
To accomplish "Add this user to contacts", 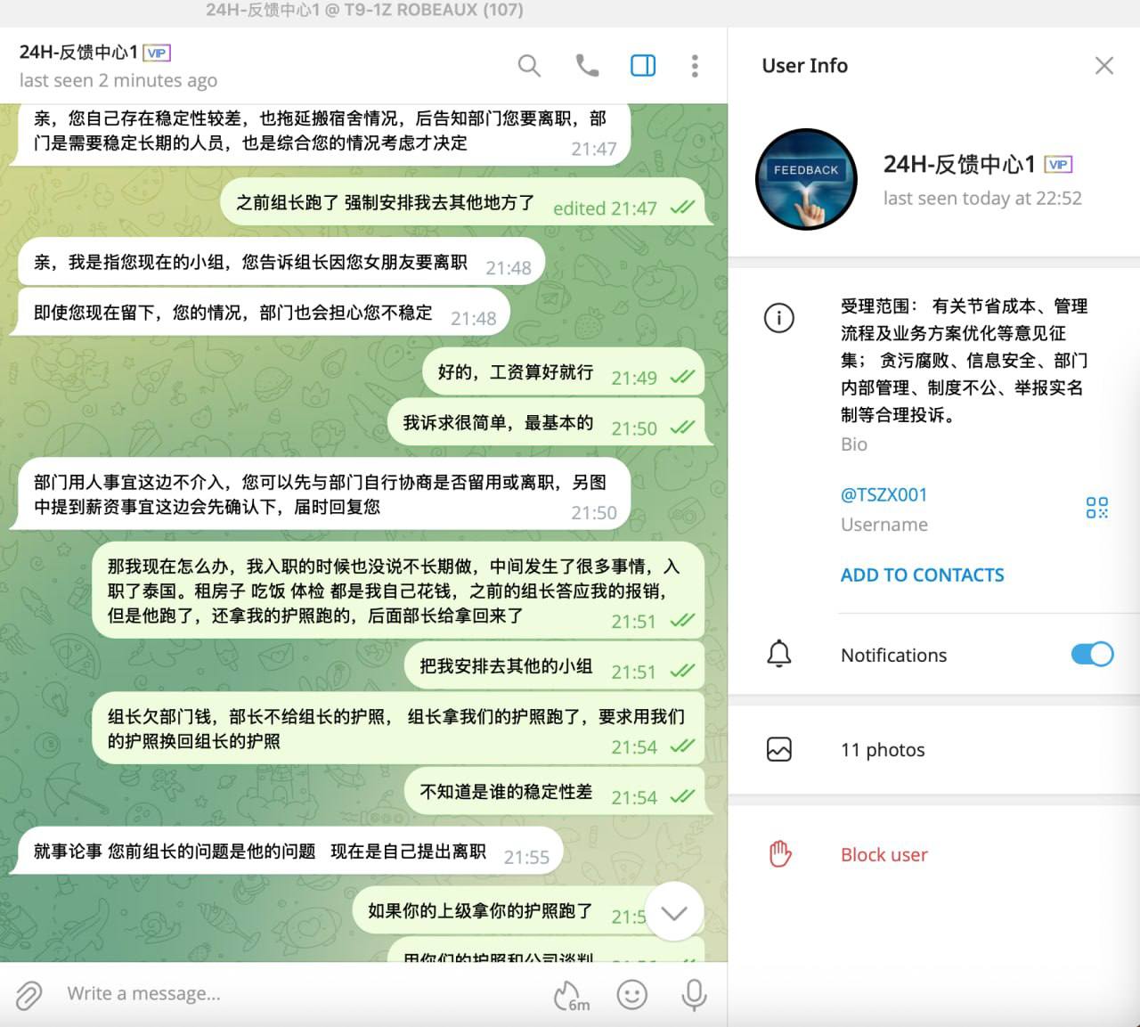I will (x=922, y=575).
